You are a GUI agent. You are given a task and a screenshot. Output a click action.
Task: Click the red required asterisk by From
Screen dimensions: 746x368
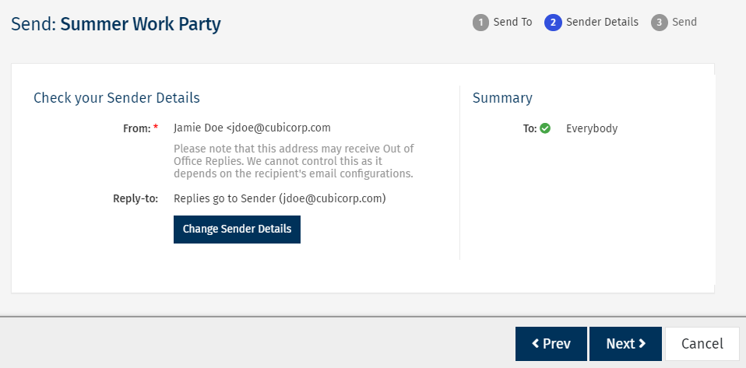tap(156, 128)
